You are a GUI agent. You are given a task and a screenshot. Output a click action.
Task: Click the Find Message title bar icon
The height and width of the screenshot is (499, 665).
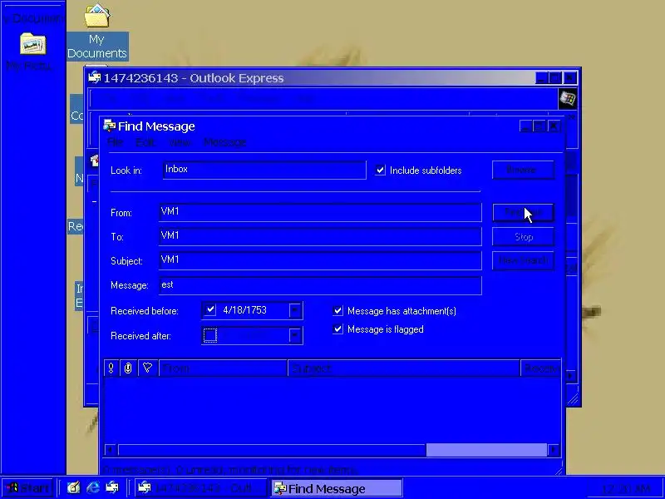coord(110,126)
